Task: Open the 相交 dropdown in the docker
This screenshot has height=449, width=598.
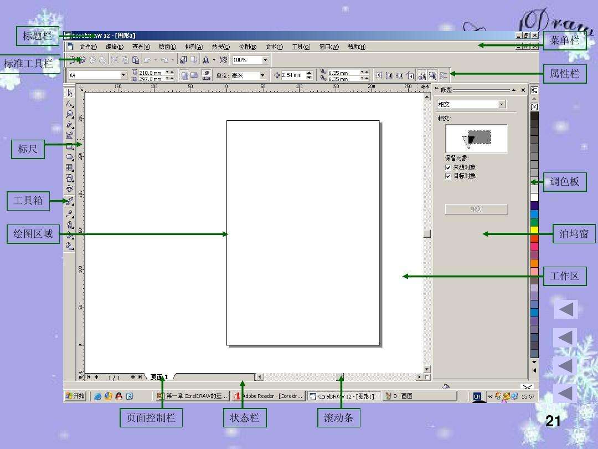Action: 502,104
